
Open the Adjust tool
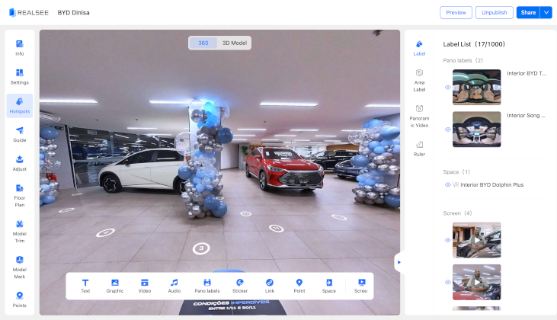pos(20,163)
